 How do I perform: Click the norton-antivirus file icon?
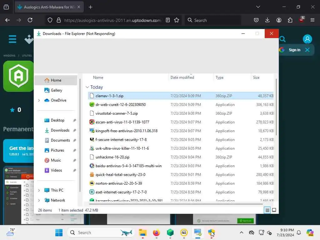[92, 183]
